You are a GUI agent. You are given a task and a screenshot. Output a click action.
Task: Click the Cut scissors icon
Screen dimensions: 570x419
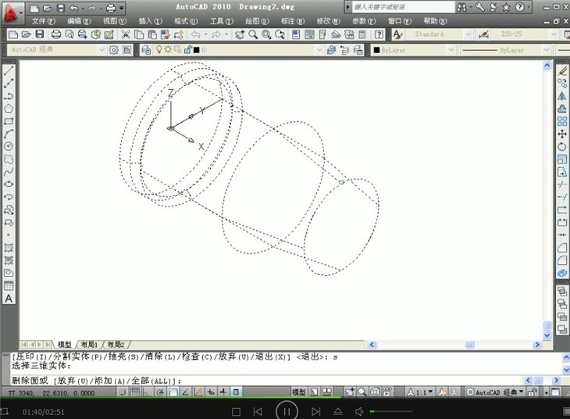pos(126,34)
